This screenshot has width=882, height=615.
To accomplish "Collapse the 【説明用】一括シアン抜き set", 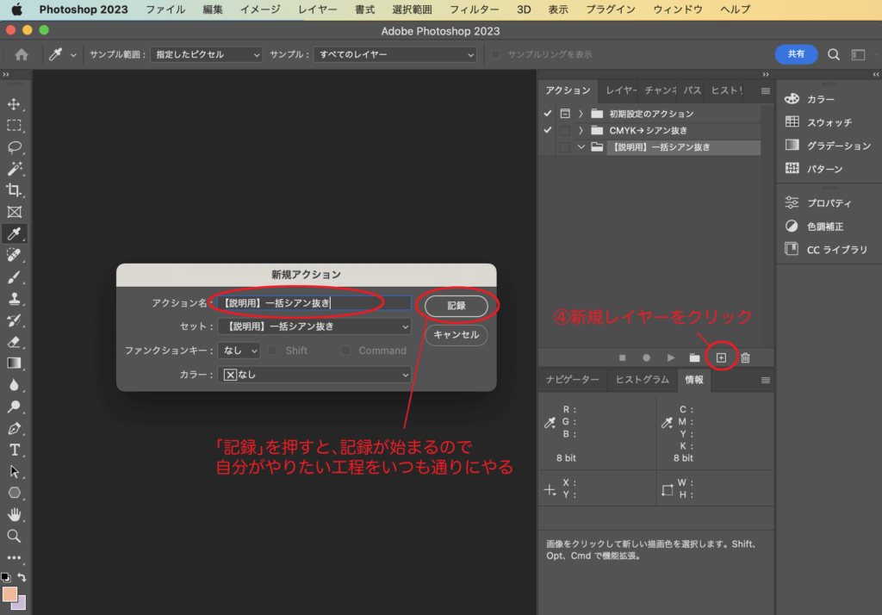I will tap(581, 147).
